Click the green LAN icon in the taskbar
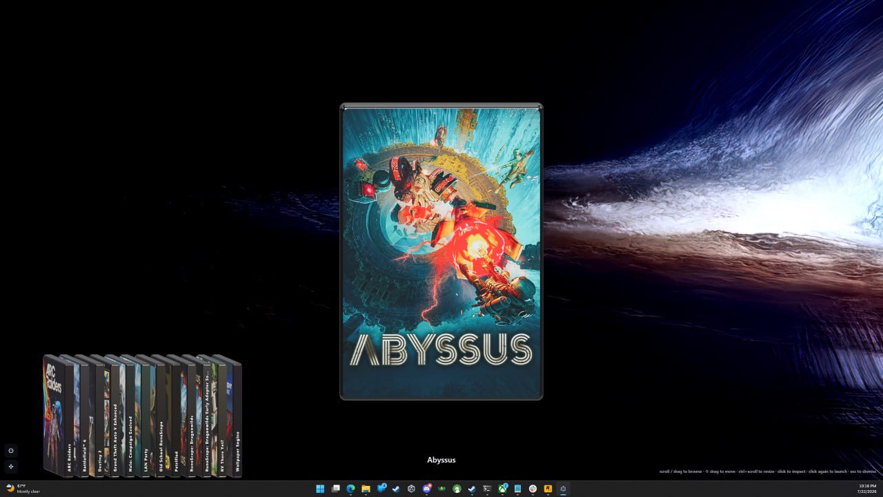The image size is (883, 497). [x=441, y=489]
